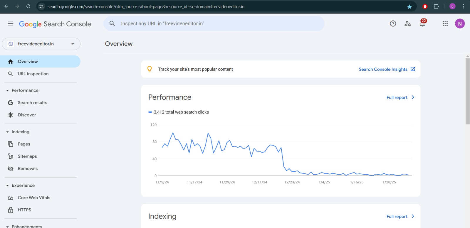Click the HTTPS padlock icon

click(x=11, y=210)
